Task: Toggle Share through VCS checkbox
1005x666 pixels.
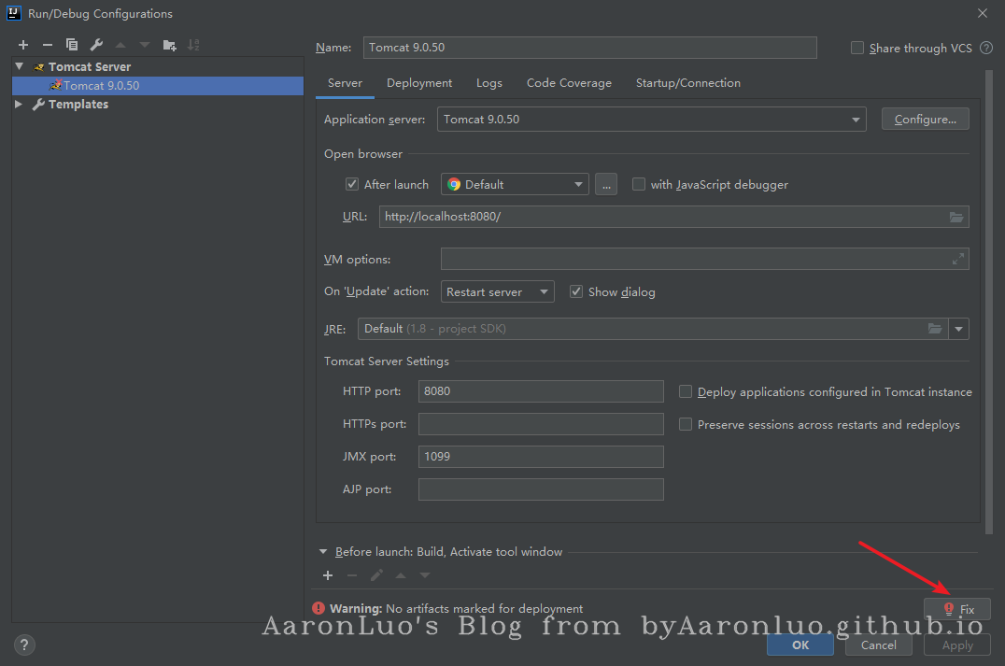Action: pos(857,48)
